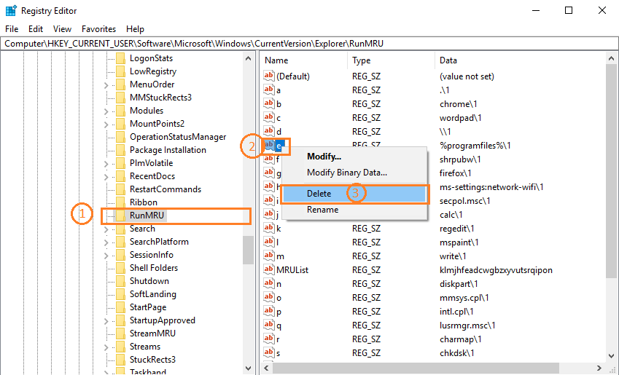Click the string value icon for entry p

click(x=269, y=311)
